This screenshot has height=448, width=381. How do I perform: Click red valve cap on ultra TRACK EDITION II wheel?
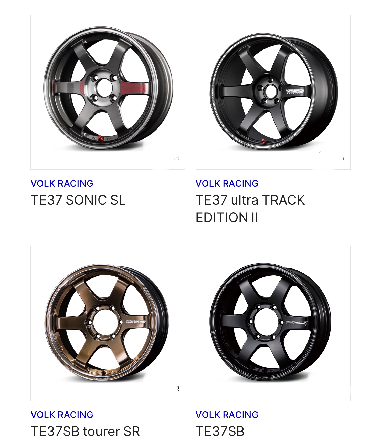coord(263,141)
